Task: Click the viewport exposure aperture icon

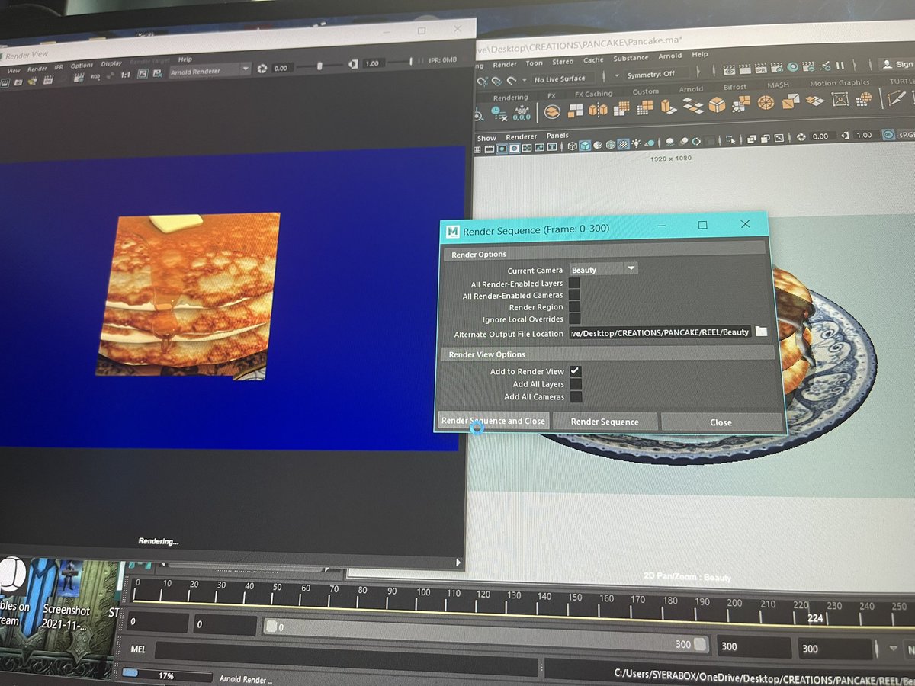Action: [x=800, y=136]
